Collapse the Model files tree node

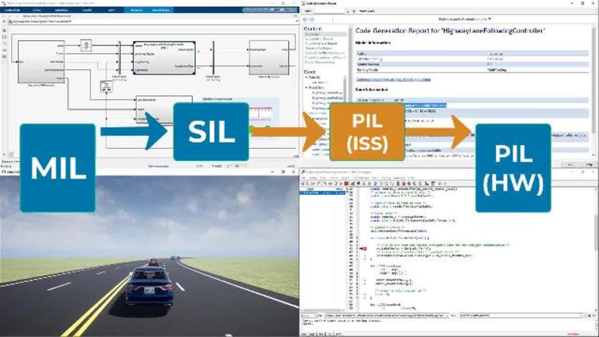pyautogui.click(x=307, y=88)
